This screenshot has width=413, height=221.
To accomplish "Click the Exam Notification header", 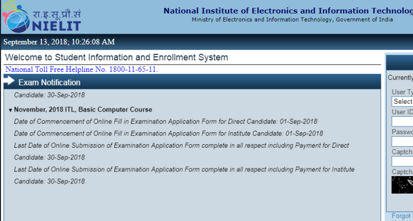I will (50, 82).
